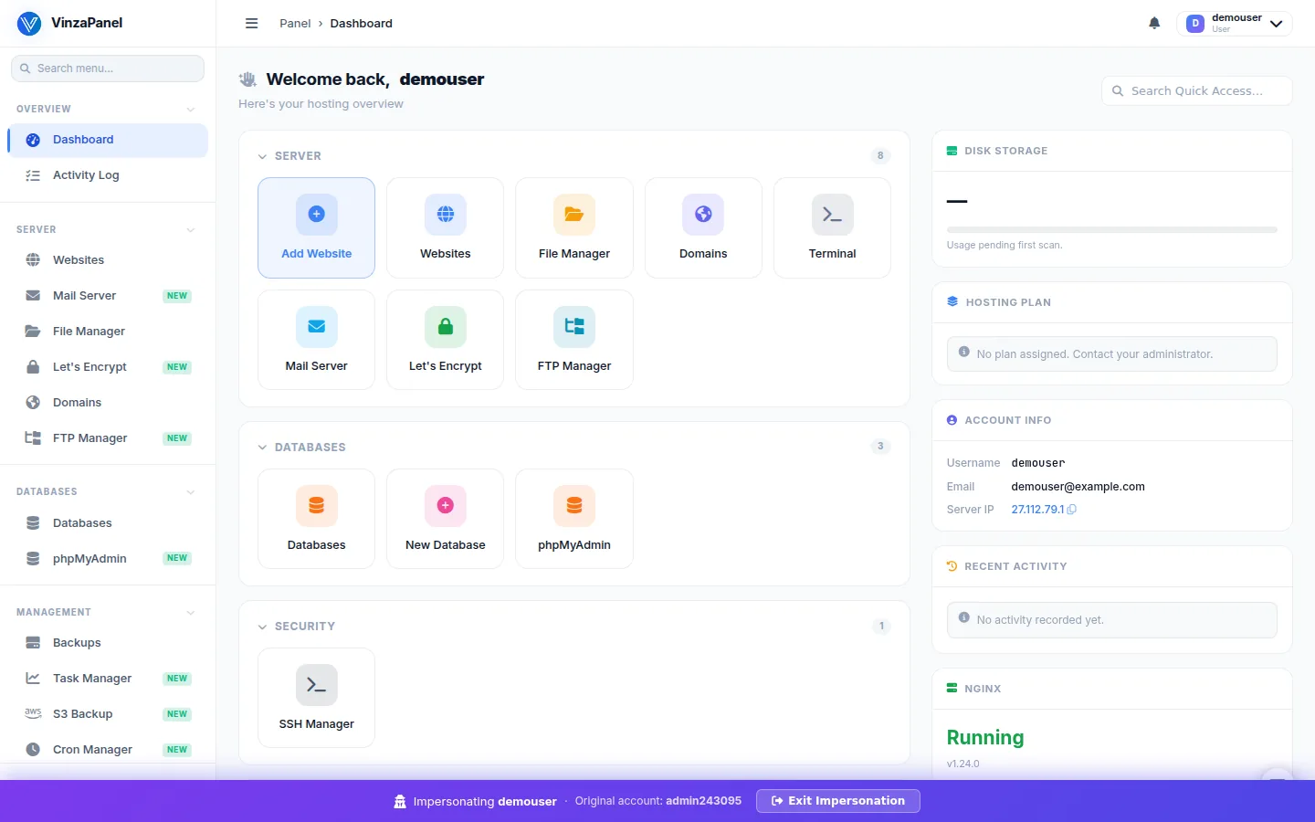This screenshot has height=822, width=1315.
Task: Click the disk storage usage bar
Action: 1111,229
